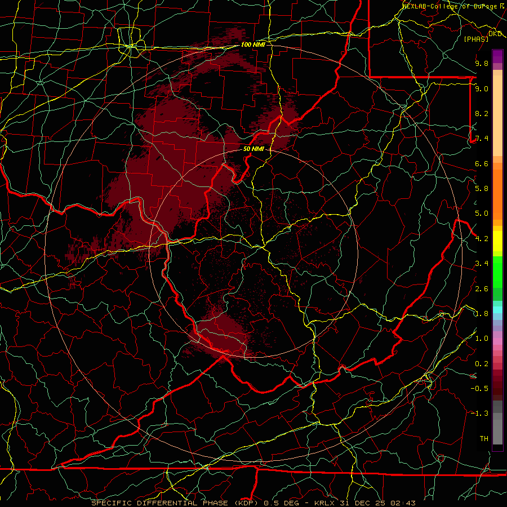Click the -0.5 legend scale value
This screenshot has width=507, height=507.
point(479,389)
